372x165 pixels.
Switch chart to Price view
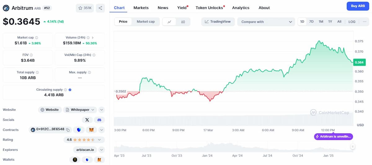(123, 22)
